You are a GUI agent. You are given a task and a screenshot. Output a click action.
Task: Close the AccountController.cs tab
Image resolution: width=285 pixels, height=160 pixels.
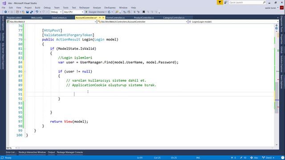pyautogui.click(x=103, y=18)
